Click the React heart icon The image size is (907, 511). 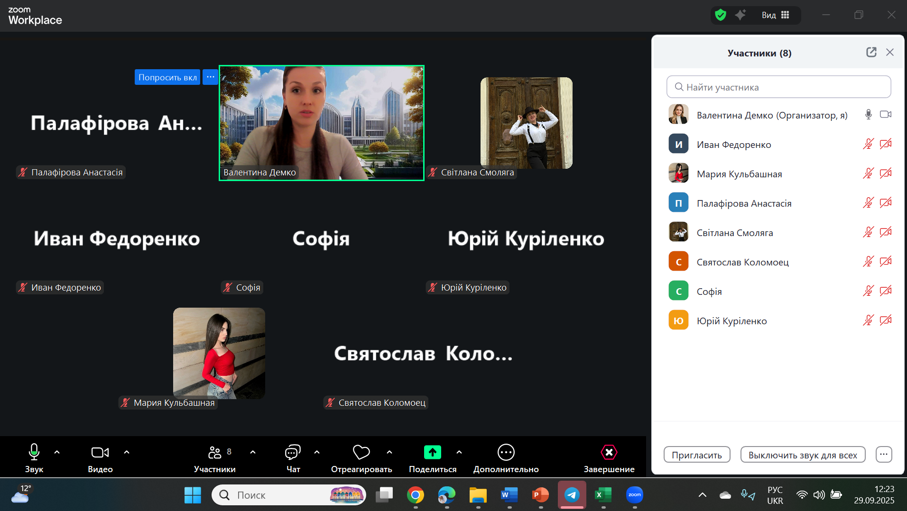click(361, 453)
